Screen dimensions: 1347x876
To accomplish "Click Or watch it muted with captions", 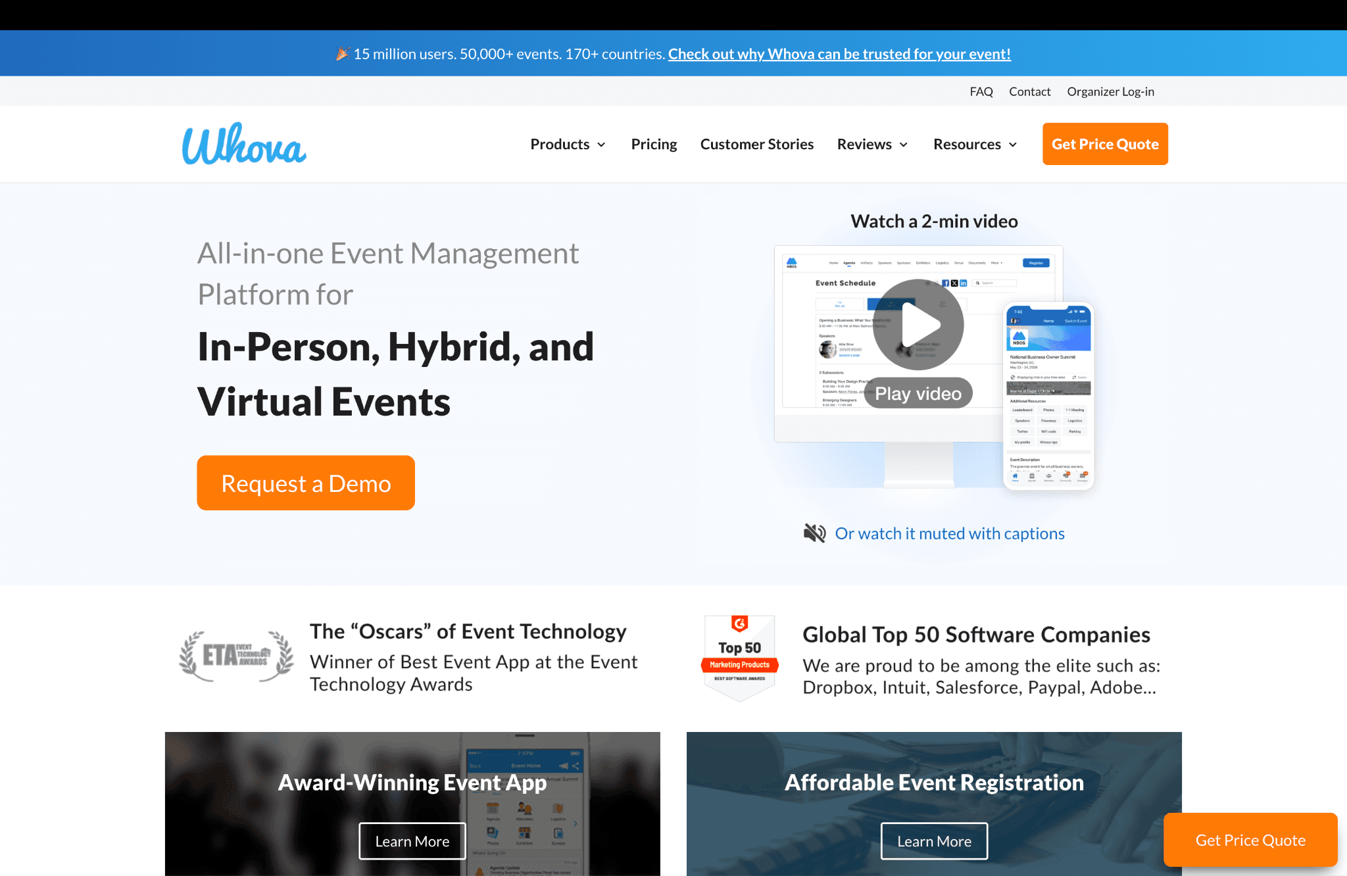I will (x=950, y=533).
